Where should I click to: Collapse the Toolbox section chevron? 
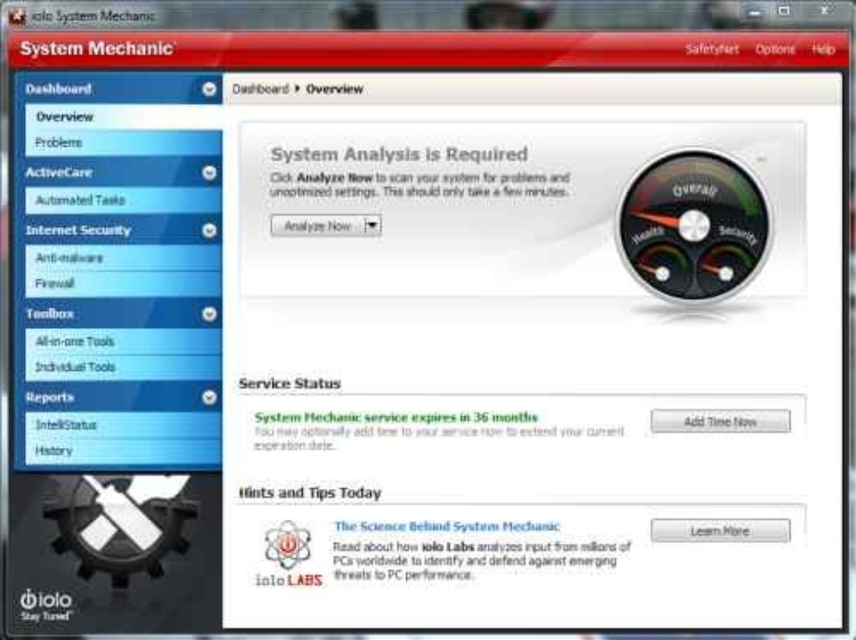tap(209, 314)
